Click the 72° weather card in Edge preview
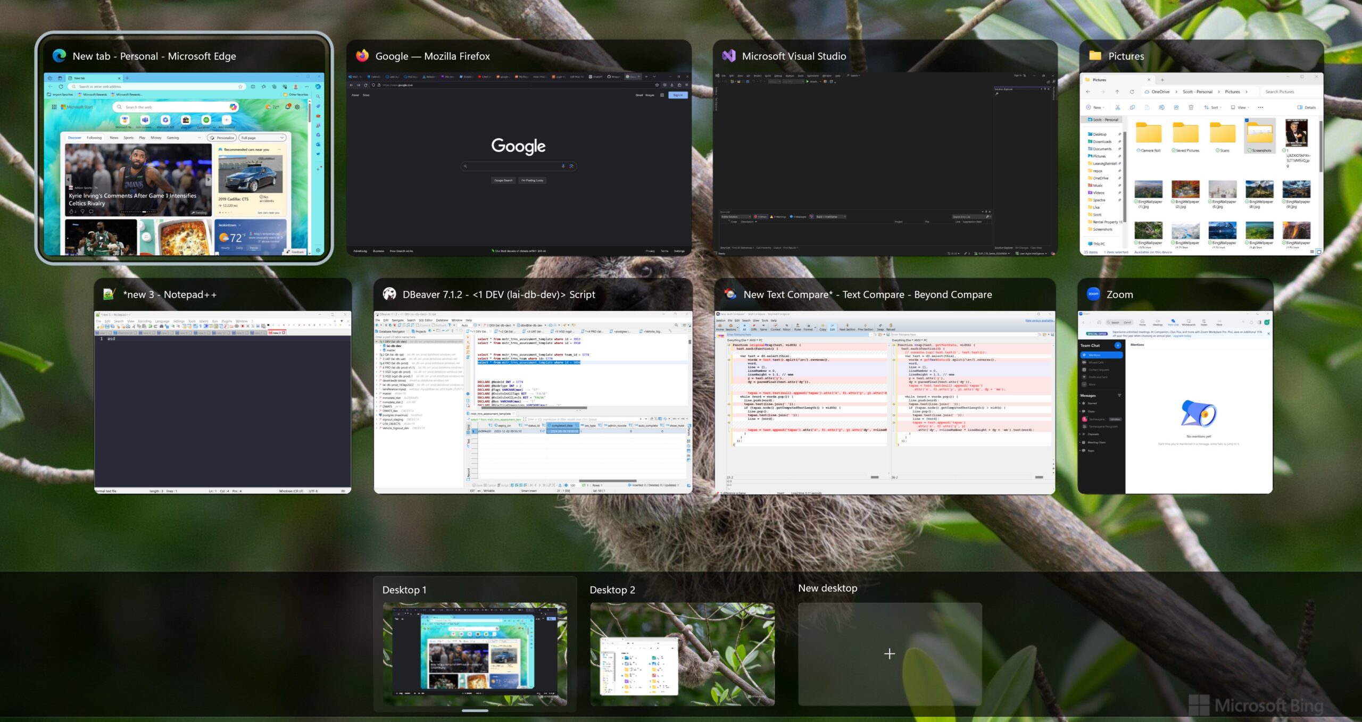1362x722 pixels. 250,236
